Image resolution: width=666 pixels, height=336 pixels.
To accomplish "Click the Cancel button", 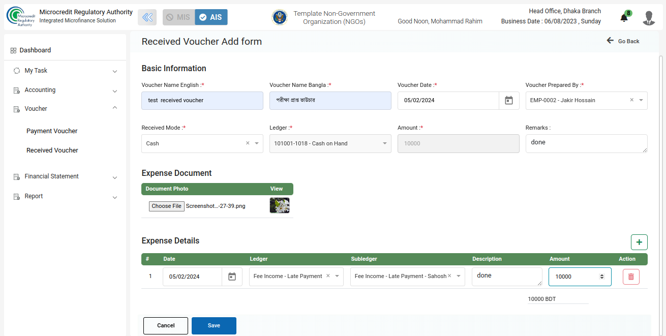I will pos(166,325).
